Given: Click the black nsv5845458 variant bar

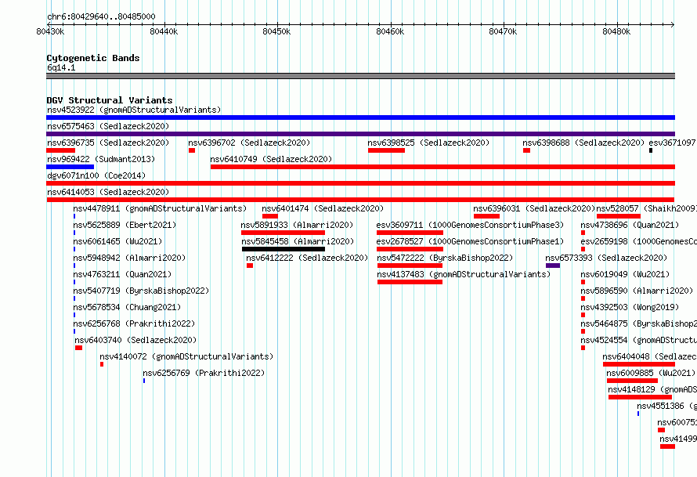Looking at the screenshot, I should pos(283,249).
